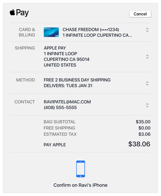Expand the Card & Billing chevron selector
161x196 pixels.
click(147, 30)
